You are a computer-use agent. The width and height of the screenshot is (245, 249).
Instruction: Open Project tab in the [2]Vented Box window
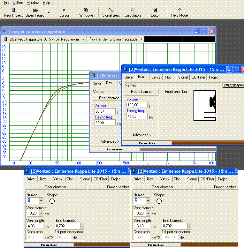(x=214, y=77)
